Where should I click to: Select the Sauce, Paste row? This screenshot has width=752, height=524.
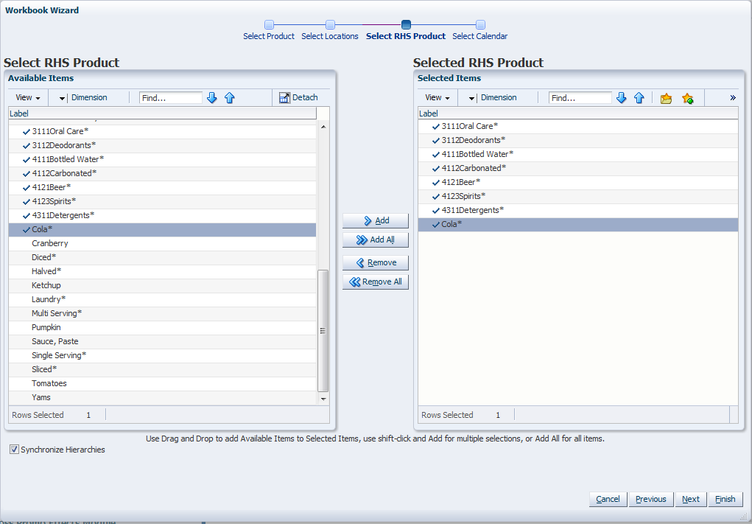coord(162,341)
